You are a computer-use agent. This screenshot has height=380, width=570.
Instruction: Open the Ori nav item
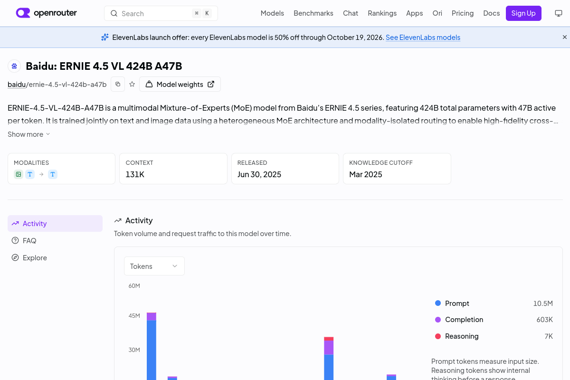(x=437, y=13)
